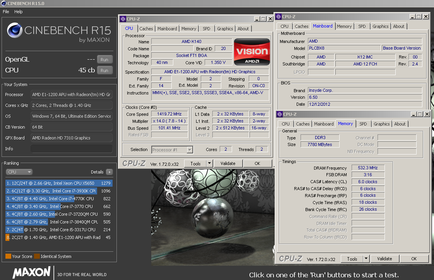
Task: Click the CPU-Z icon in the Mainboard window title bar
Action: tap(279, 17)
